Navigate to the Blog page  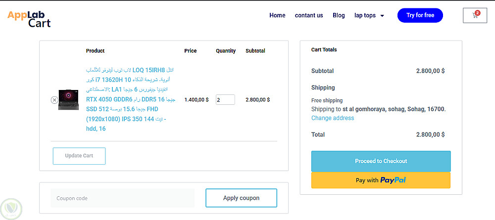coord(339,15)
